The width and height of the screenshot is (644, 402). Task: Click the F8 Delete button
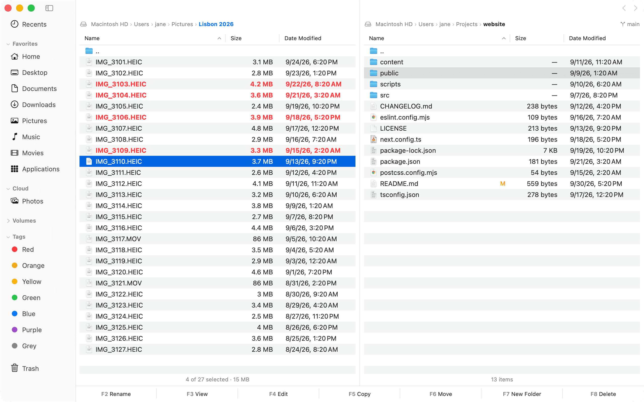point(603,394)
